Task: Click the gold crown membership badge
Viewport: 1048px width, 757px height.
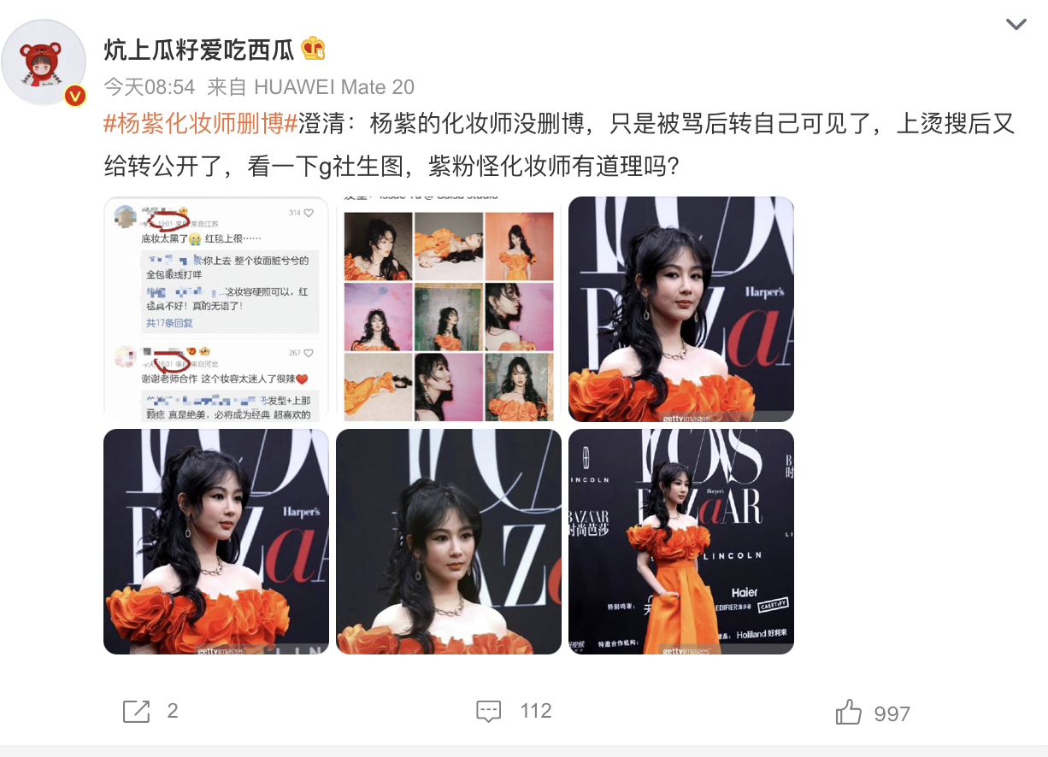Action: [x=314, y=49]
